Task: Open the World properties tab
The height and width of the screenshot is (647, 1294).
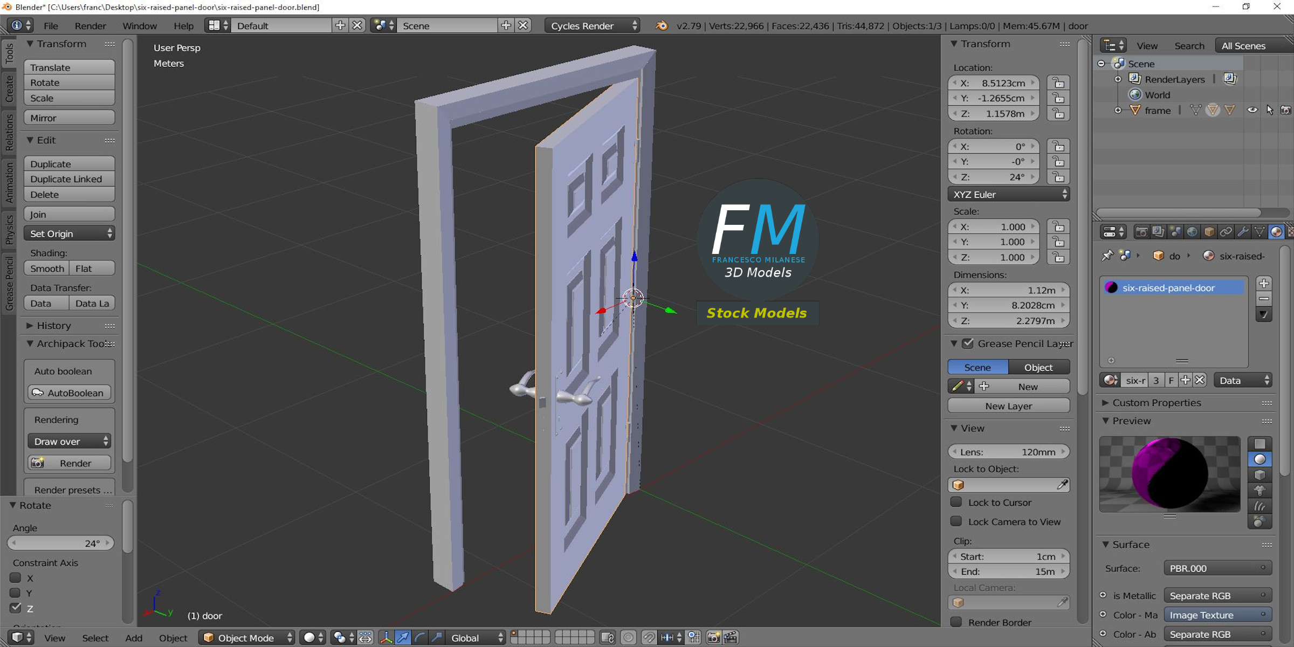Action: point(1192,232)
